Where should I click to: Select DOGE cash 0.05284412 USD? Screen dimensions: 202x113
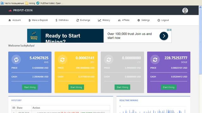click(x=179, y=77)
